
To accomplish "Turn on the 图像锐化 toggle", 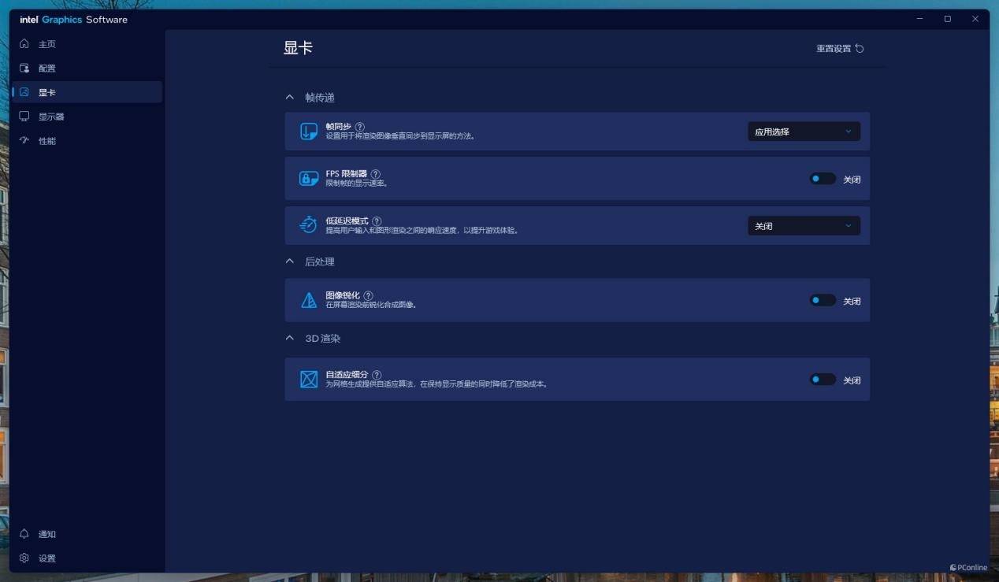I will 823,300.
